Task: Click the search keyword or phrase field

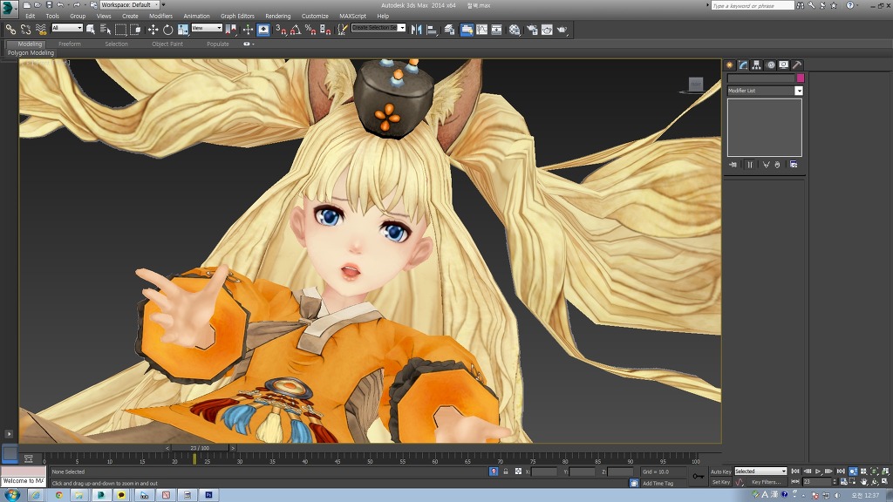Action: (x=753, y=5)
